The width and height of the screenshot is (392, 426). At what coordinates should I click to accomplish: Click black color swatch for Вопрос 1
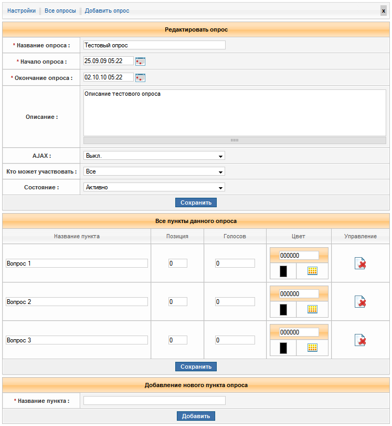click(x=283, y=271)
